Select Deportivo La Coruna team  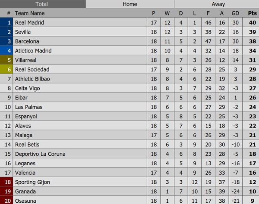(40, 154)
